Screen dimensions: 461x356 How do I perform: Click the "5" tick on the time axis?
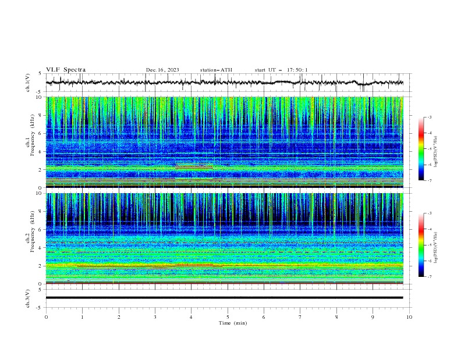pos(228,317)
